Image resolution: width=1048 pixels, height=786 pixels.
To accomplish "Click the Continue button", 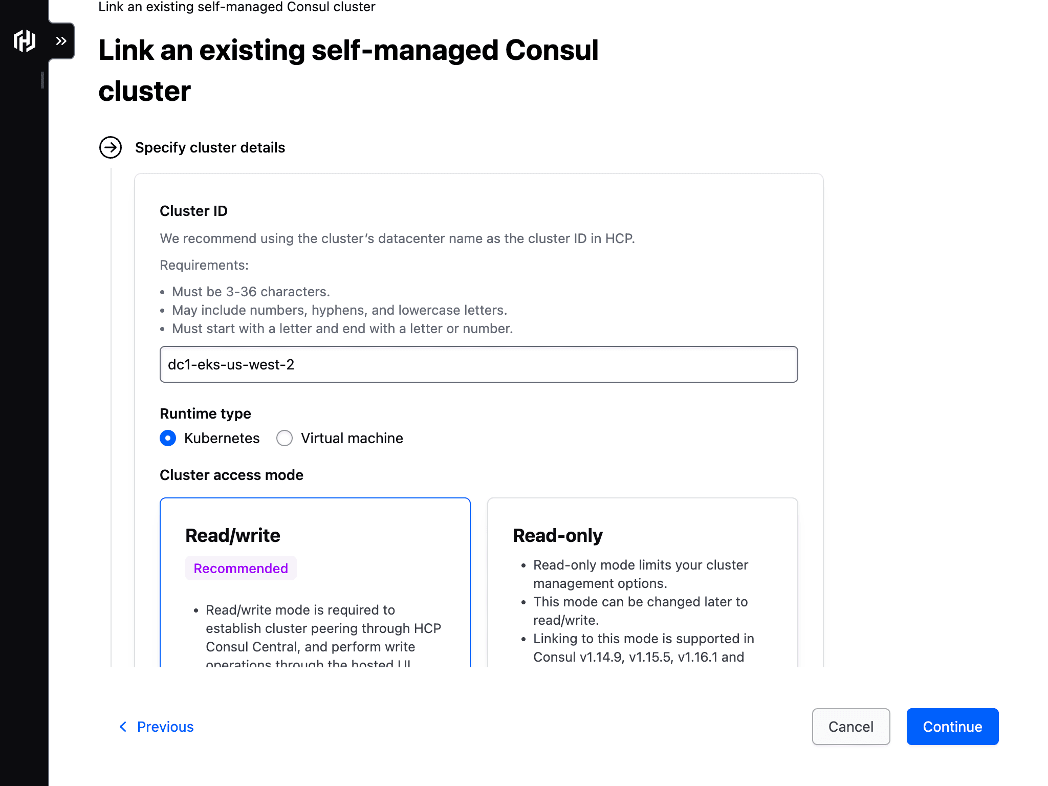I will pos(952,727).
